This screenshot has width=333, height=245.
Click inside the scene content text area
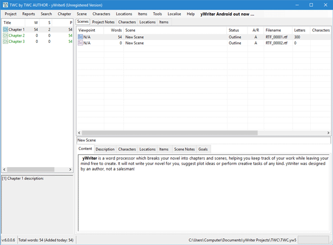[204, 193]
